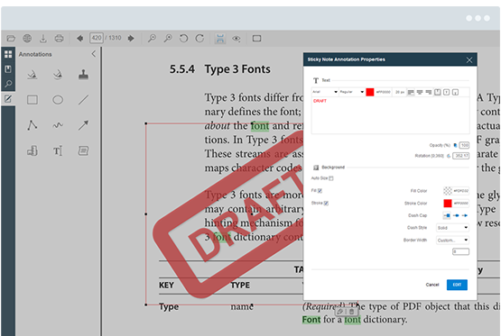Open the Dash Style dropdown
Viewport: 501px width, 336px height.
click(452, 228)
